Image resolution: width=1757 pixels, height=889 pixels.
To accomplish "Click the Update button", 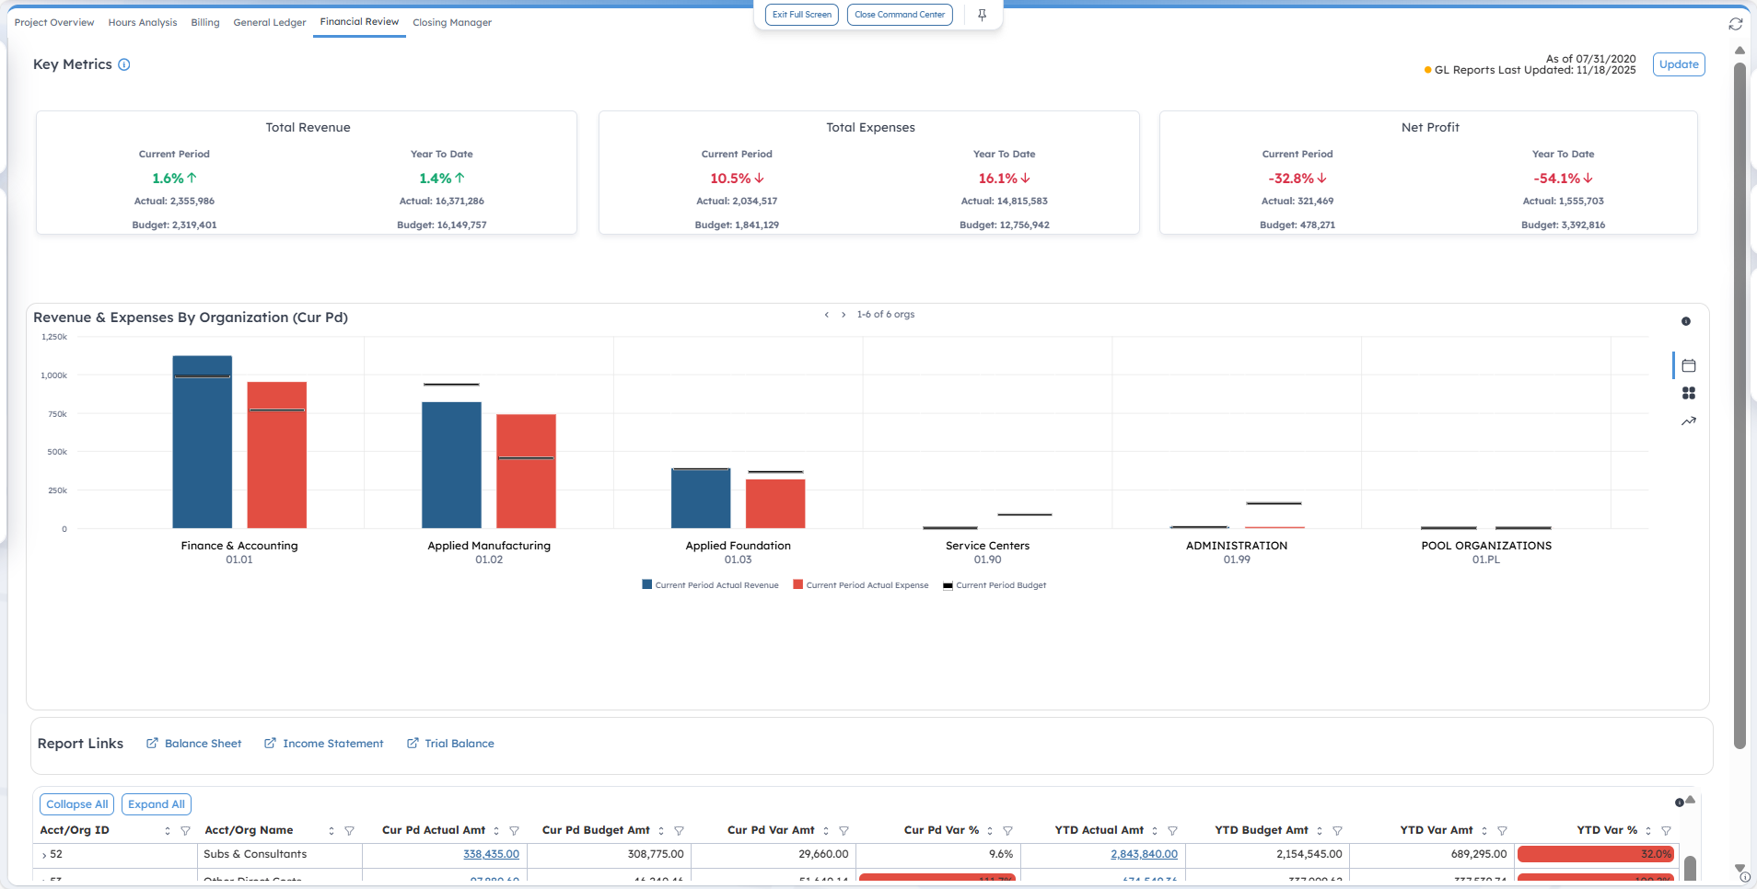I will (1678, 64).
